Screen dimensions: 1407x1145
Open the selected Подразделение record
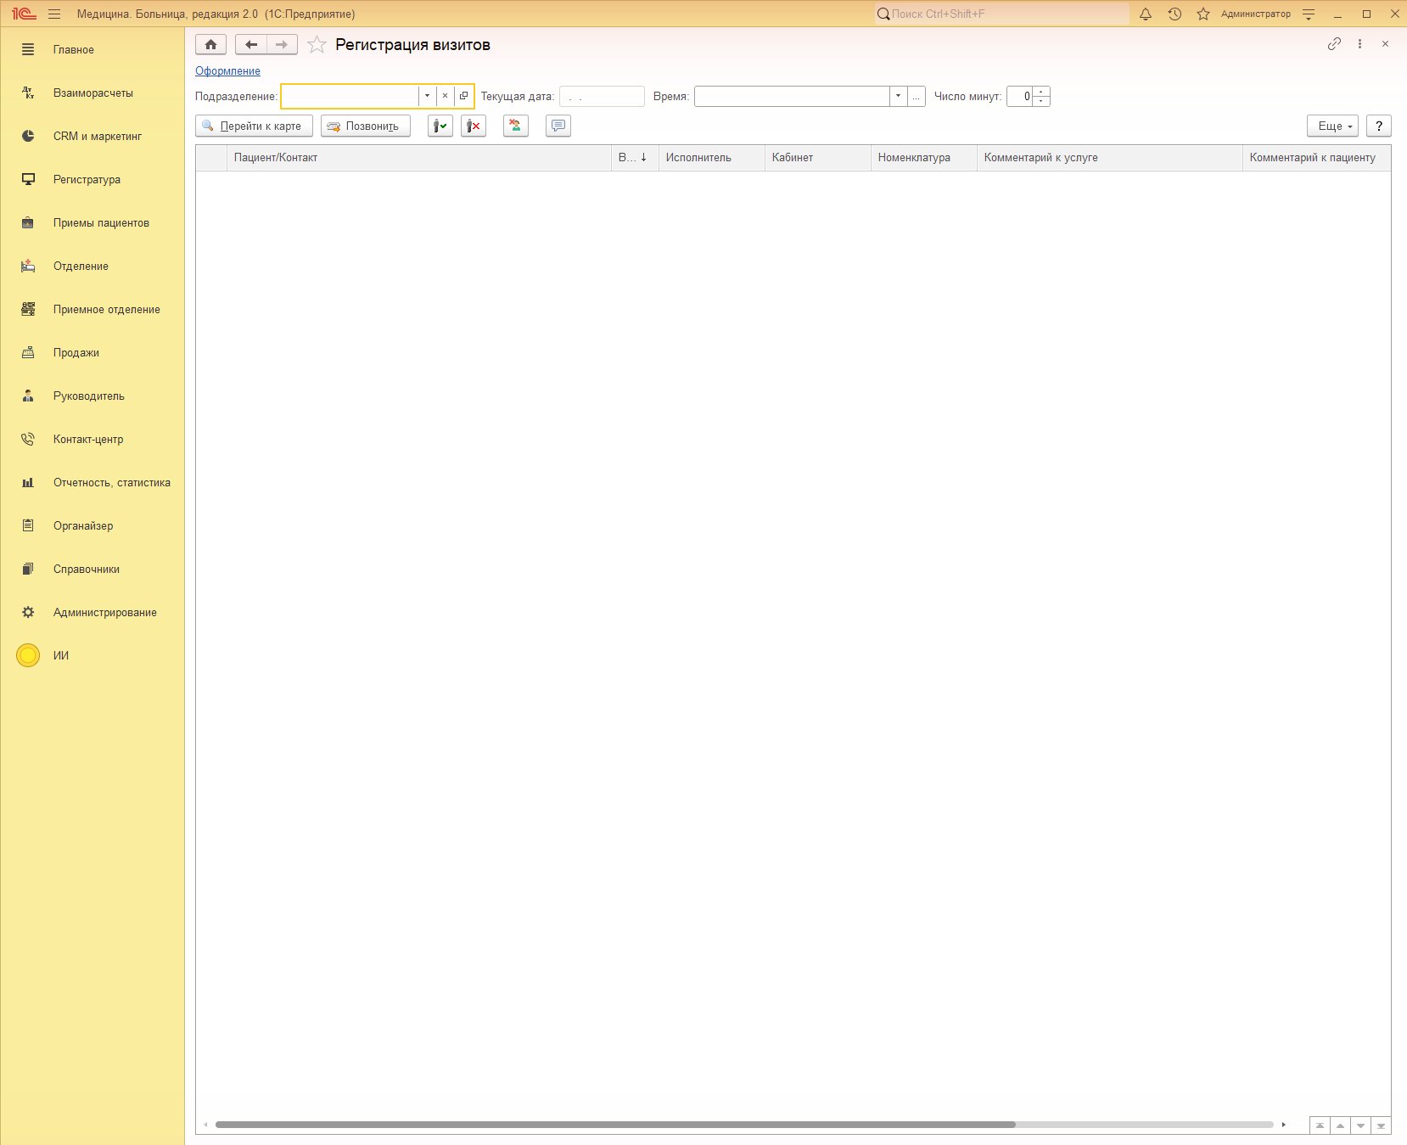tap(463, 96)
